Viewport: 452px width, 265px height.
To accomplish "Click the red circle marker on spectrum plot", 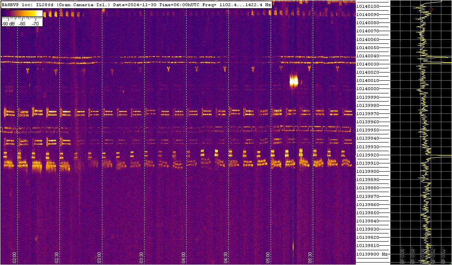I will (431, 9).
